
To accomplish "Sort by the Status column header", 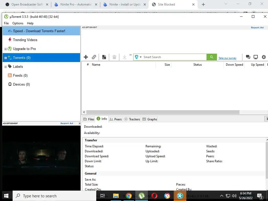I will (x=197, y=65).
